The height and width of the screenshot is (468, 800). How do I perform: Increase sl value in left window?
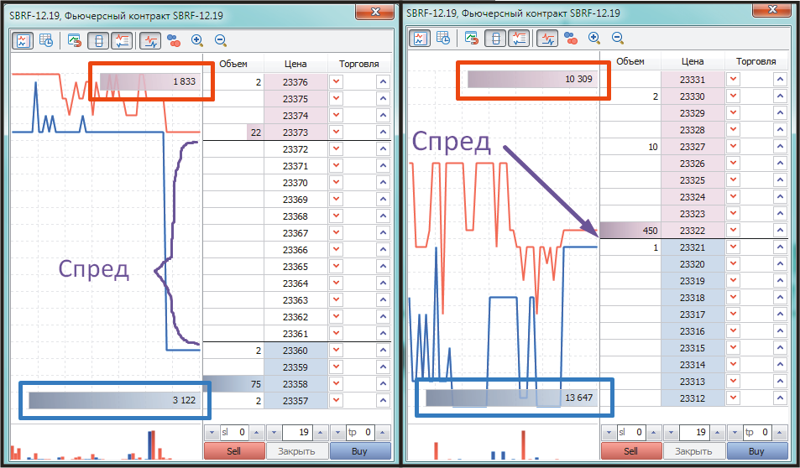(x=257, y=433)
